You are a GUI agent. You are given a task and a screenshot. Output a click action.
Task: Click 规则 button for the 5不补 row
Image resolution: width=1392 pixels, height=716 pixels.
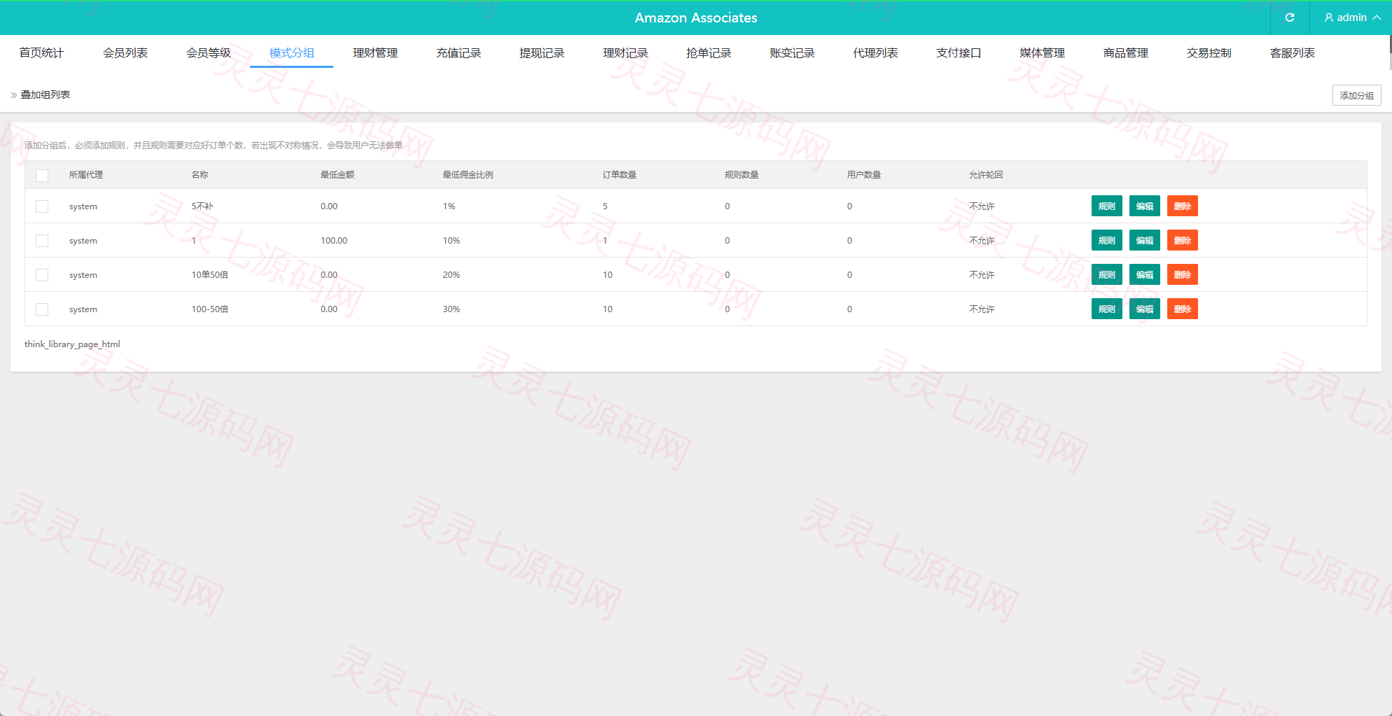tap(1106, 206)
